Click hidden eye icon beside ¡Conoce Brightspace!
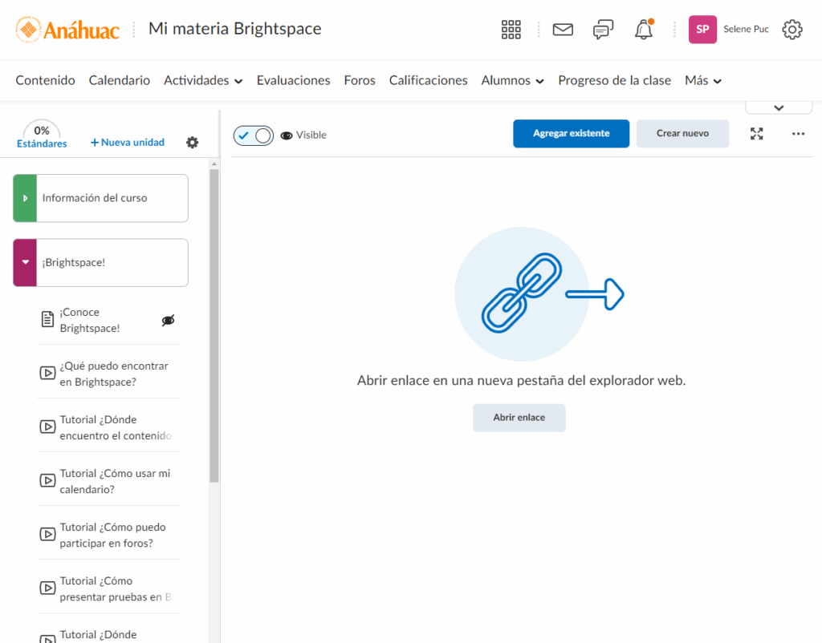The width and height of the screenshot is (822, 643). click(x=168, y=321)
